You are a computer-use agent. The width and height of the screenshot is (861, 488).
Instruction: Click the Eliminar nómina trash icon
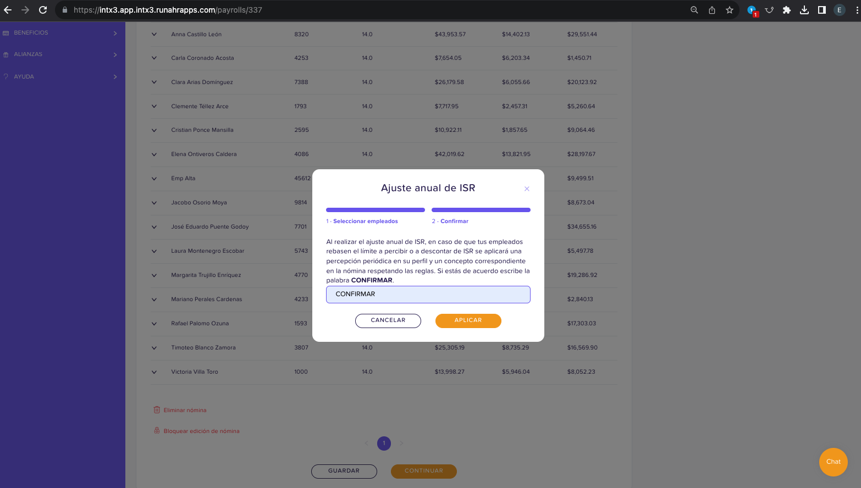pos(157,410)
